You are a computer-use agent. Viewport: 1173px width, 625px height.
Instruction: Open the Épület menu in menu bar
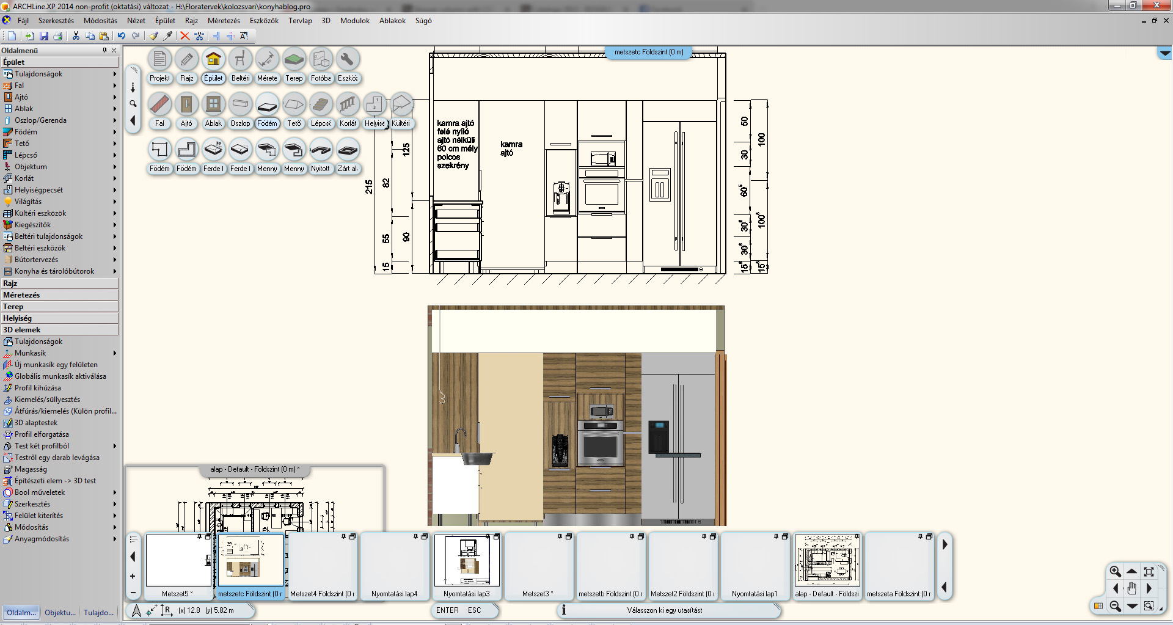click(x=165, y=21)
